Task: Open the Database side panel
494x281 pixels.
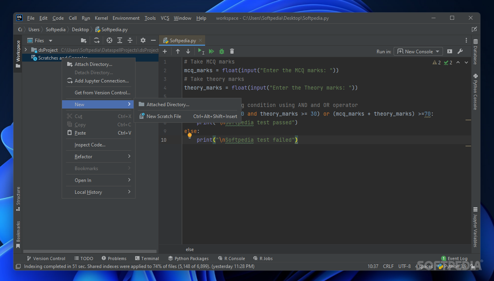Action: click(x=475, y=52)
